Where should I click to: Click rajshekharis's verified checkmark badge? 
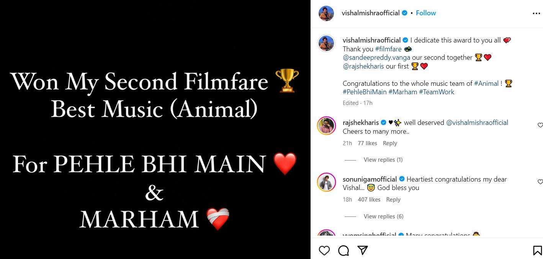[383, 122]
